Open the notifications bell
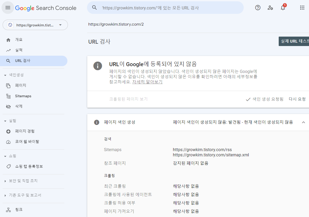The width and height of the screenshot is (309, 217). [283, 8]
